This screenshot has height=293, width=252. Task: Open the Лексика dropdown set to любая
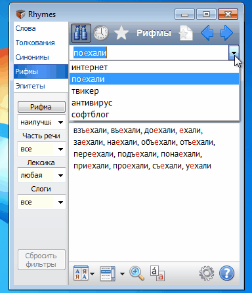(41, 175)
